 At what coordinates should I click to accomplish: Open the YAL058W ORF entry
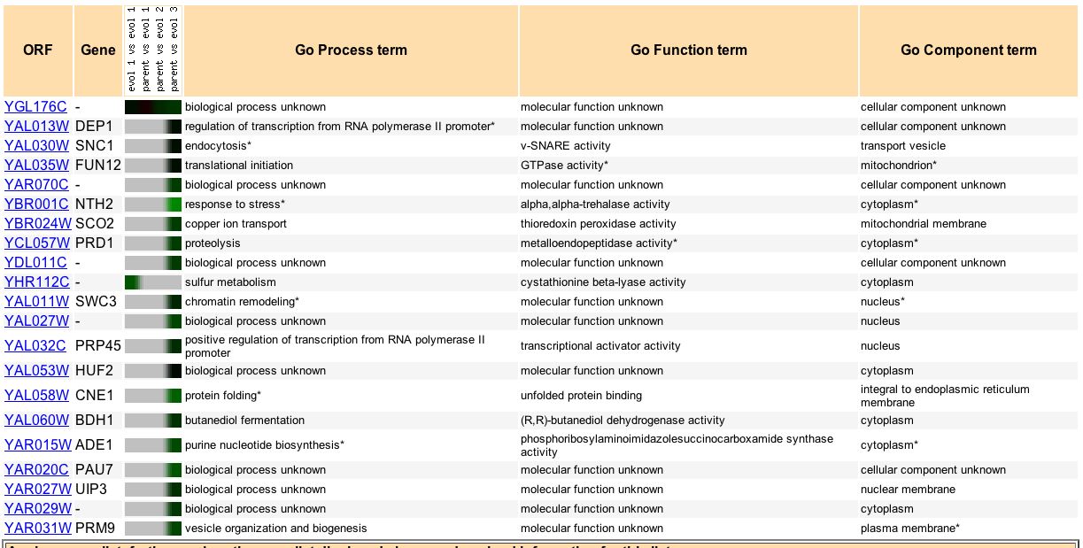tap(36, 396)
